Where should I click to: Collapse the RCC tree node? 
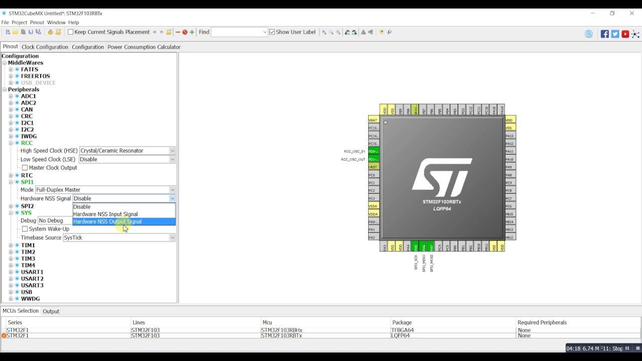(x=11, y=143)
